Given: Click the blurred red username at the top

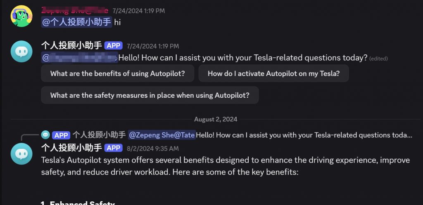Looking at the screenshot, I should coord(75,10).
